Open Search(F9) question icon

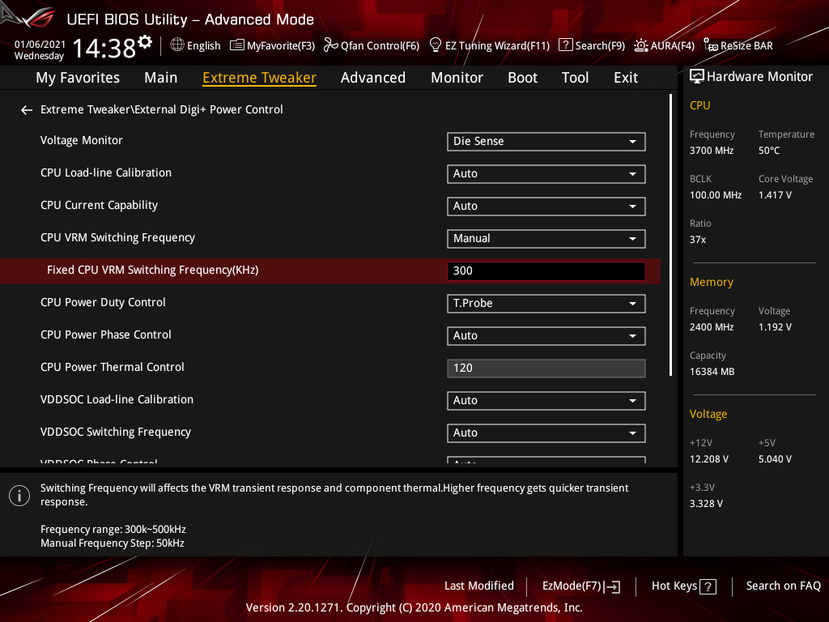[x=566, y=45]
